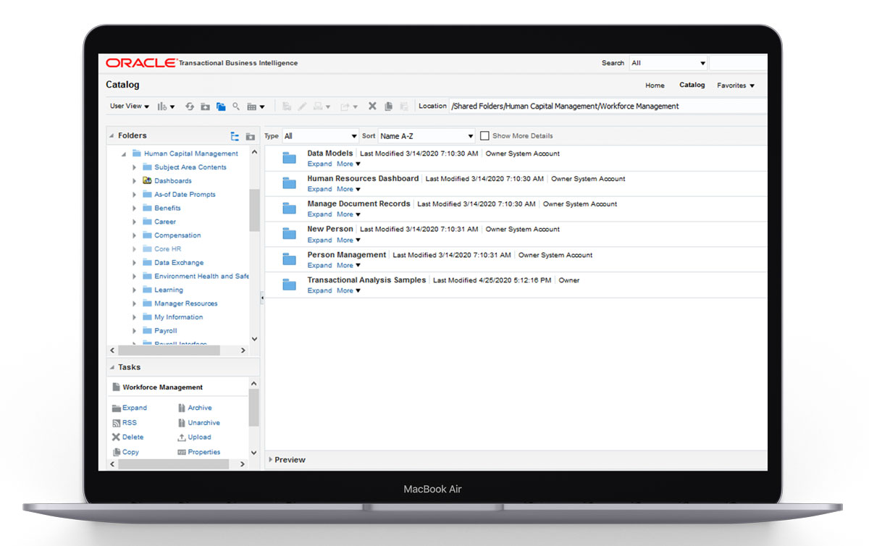Enable the Show More Details checkbox
Image resolution: width=869 pixels, height=546 pixels.
484,135
